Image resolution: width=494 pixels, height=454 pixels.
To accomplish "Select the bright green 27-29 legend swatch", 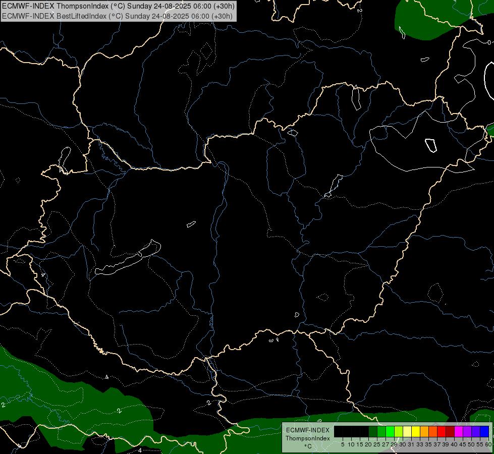I will (390, 431).
